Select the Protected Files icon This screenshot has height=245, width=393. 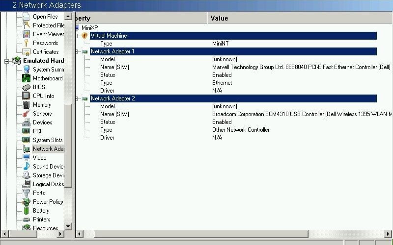[x=26, y=25]
